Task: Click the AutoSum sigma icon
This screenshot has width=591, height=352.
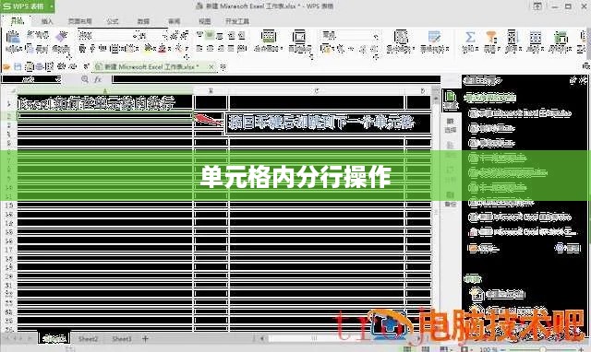Action: (x=470, y=37)
